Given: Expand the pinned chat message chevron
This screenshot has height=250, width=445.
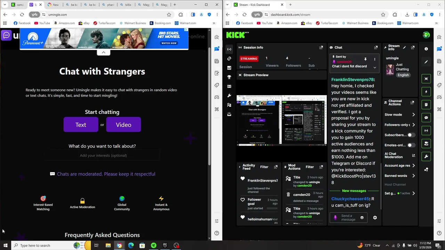Looking at the screenshot, I should click(x=374, y=67).
